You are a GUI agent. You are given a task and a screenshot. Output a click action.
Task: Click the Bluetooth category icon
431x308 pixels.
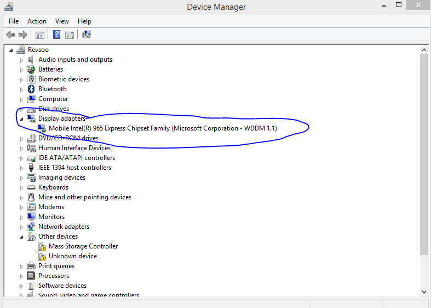point(31,89)
